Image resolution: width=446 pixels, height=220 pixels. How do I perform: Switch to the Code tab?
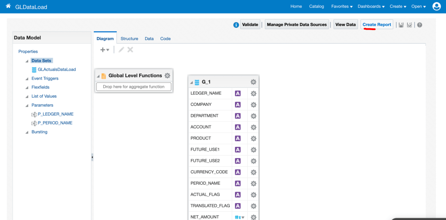click(x=165, y=39)
